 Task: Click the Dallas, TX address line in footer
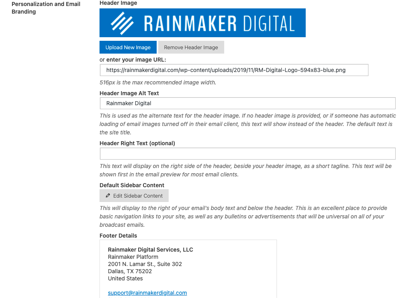(x=130, y=271)
